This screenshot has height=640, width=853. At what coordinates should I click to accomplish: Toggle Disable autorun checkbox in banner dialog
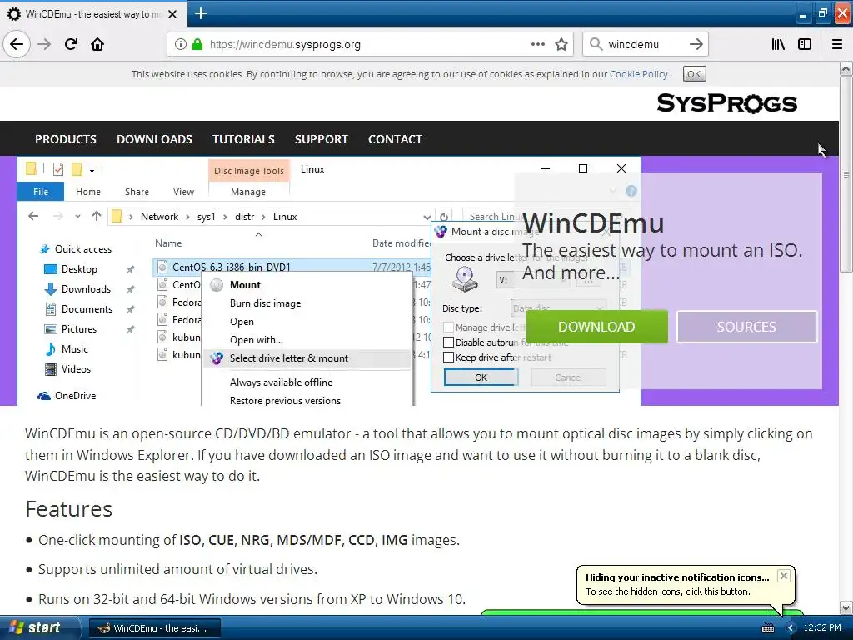tap(449, 342)
